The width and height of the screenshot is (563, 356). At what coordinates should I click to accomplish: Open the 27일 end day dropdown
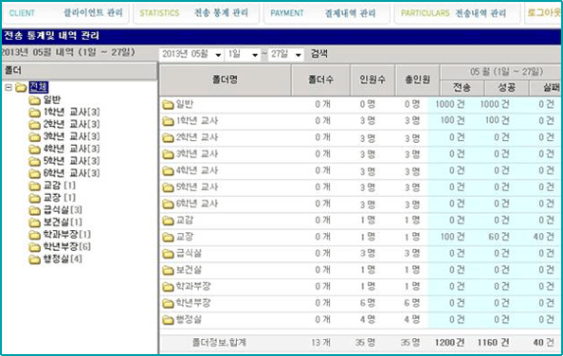tap(286, 55)
